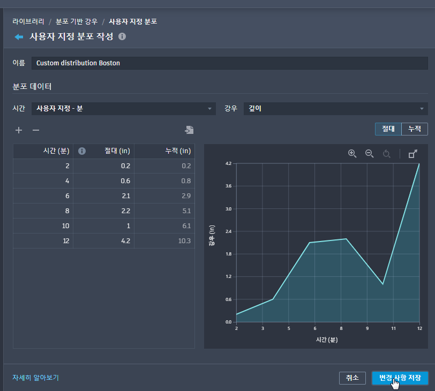This screenshot has width=435, height=391.
Task: Click the 분포 데이터 section heading
Action: click(32, 87)
